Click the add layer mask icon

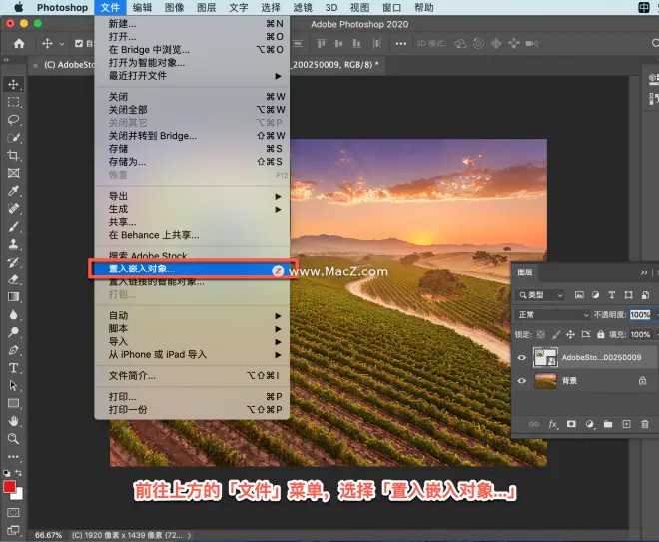click(571, 424)
